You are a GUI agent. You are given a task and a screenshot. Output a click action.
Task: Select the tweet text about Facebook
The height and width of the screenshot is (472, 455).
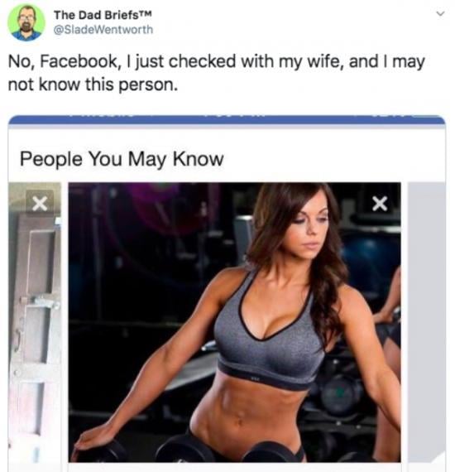point(216,73)
